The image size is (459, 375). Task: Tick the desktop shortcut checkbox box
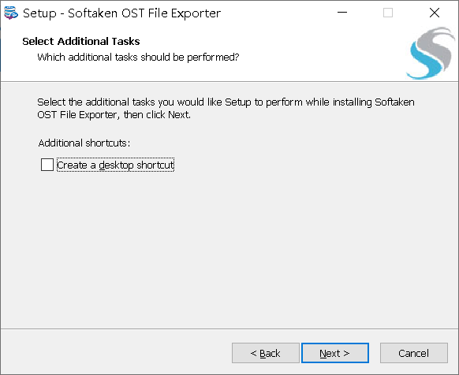click(47, 165)
